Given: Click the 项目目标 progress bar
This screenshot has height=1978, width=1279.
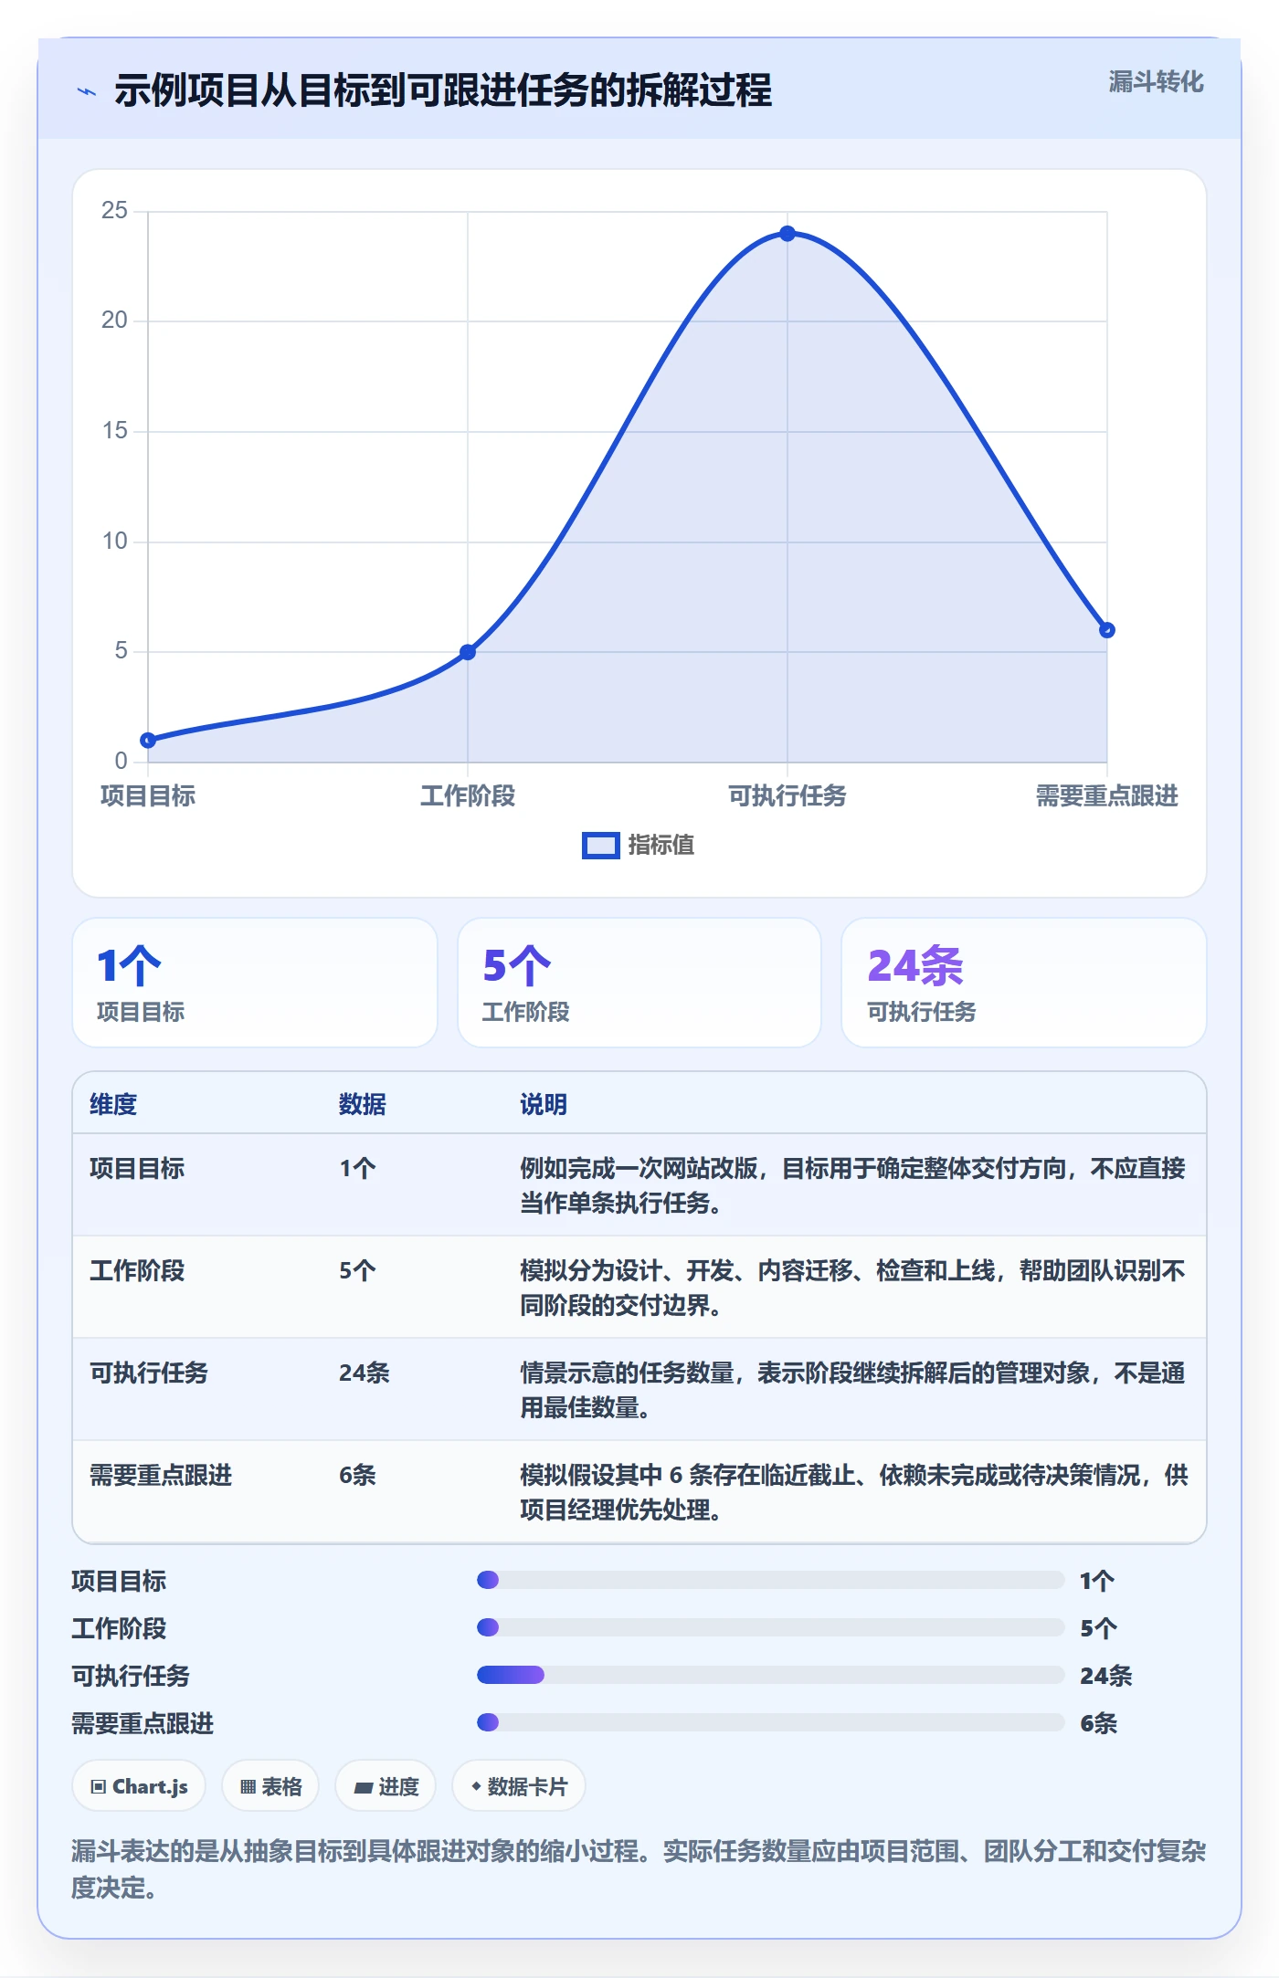Looking at the screenshot, I should pyautogui.click(x=770, y=1580).
